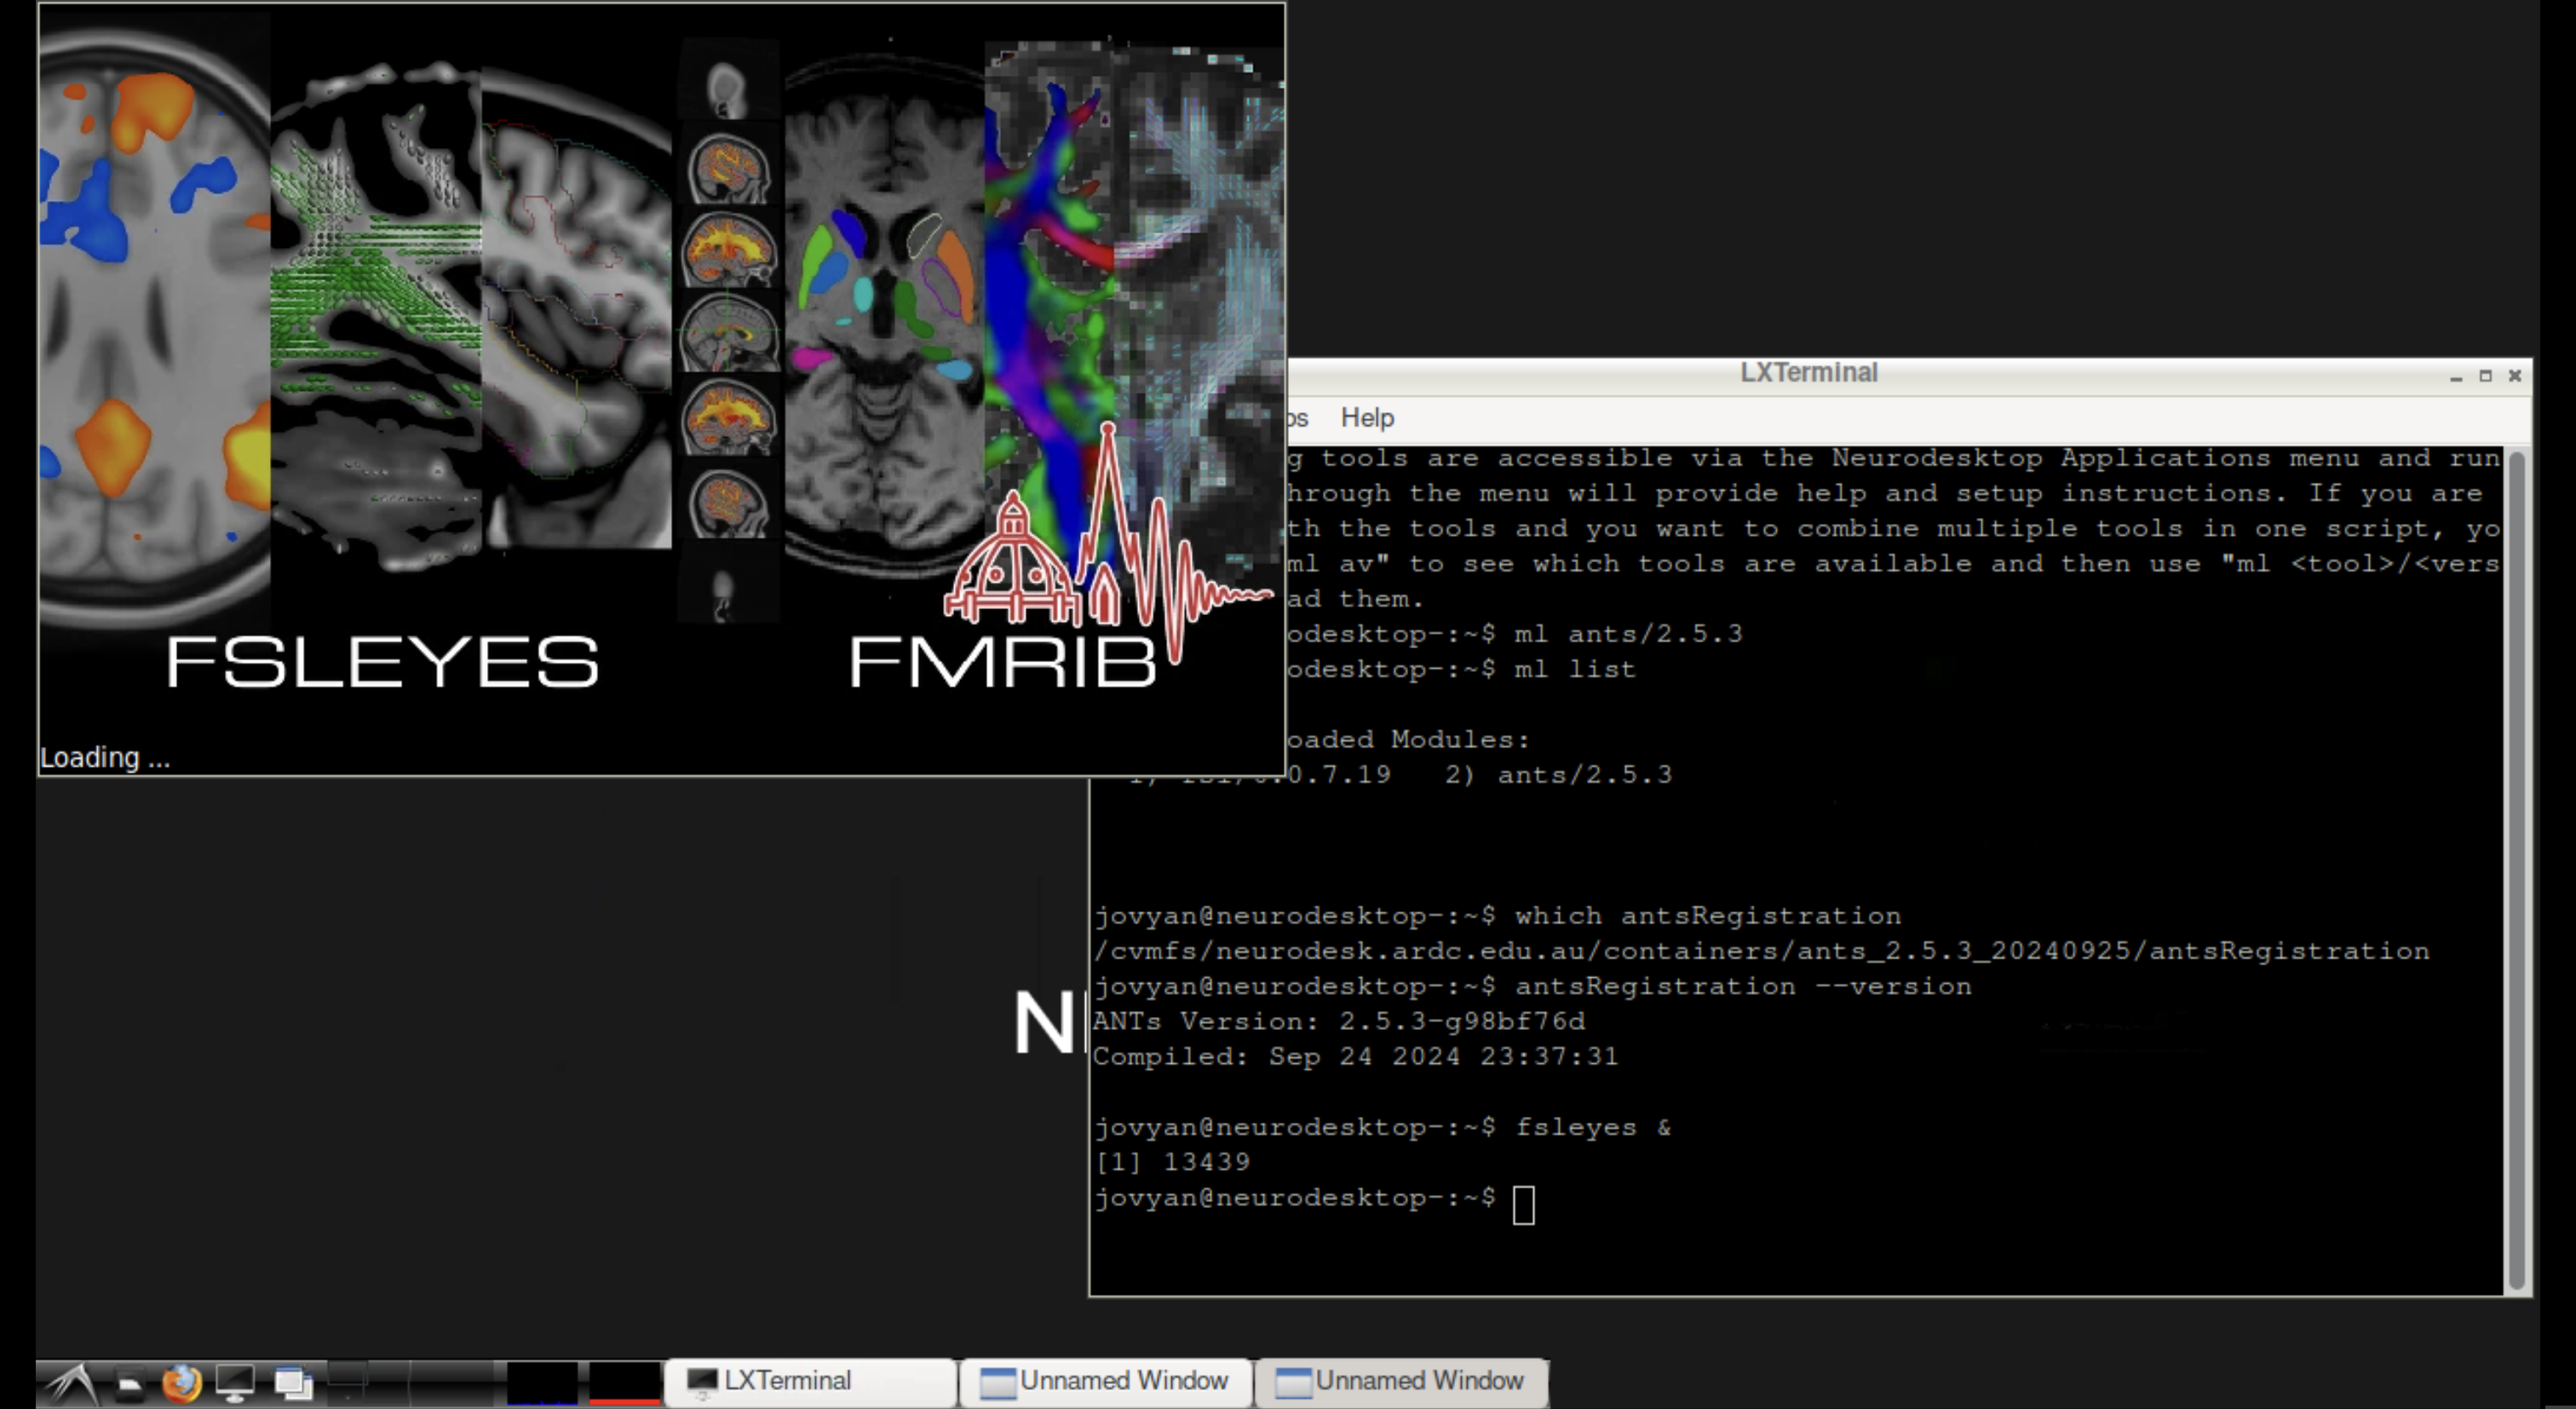The width and height of the screenshot is (2576, 1409).
Task: Click the 'Compiled: Sep 24 2024 23:37:31' line
Action: [x=1355, y=1056]
